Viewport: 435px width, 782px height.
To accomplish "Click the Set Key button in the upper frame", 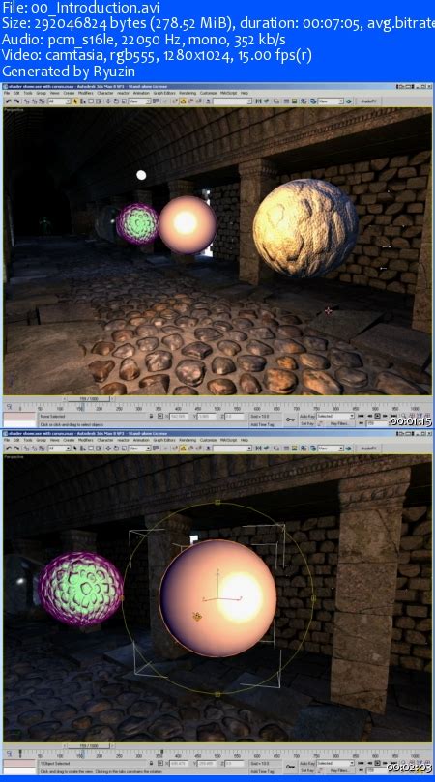I will (306, 423).
